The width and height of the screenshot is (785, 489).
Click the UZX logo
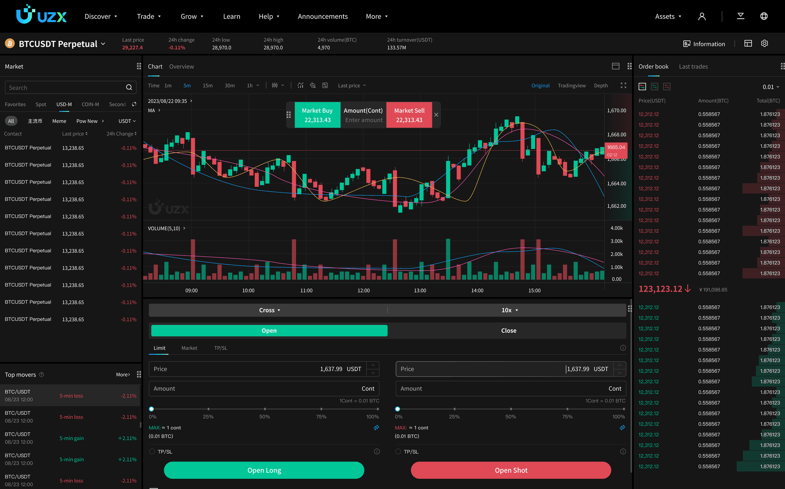[x=41, y=15]
